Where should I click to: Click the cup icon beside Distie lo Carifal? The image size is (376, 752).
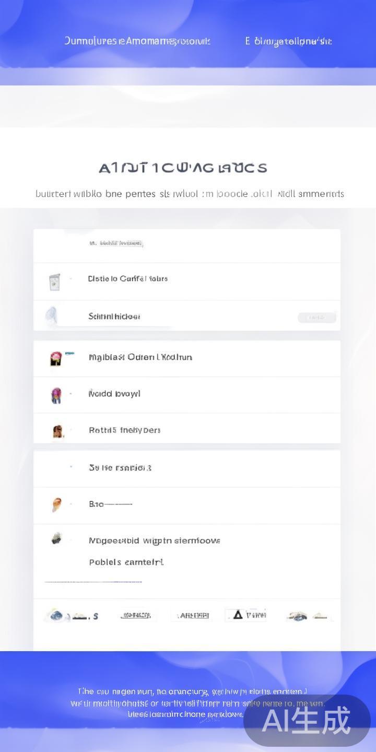coord(54,282)
